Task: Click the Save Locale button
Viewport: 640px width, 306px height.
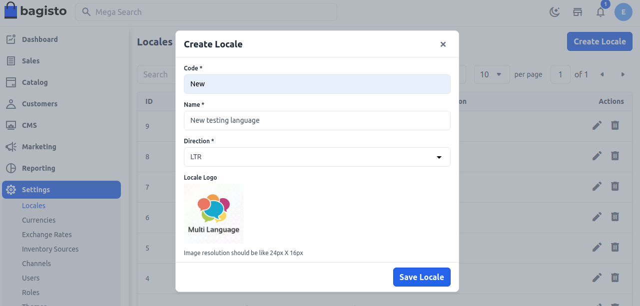Action: (x=422, y=277)
